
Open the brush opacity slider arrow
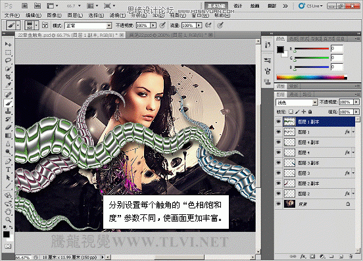click(153, 25)
